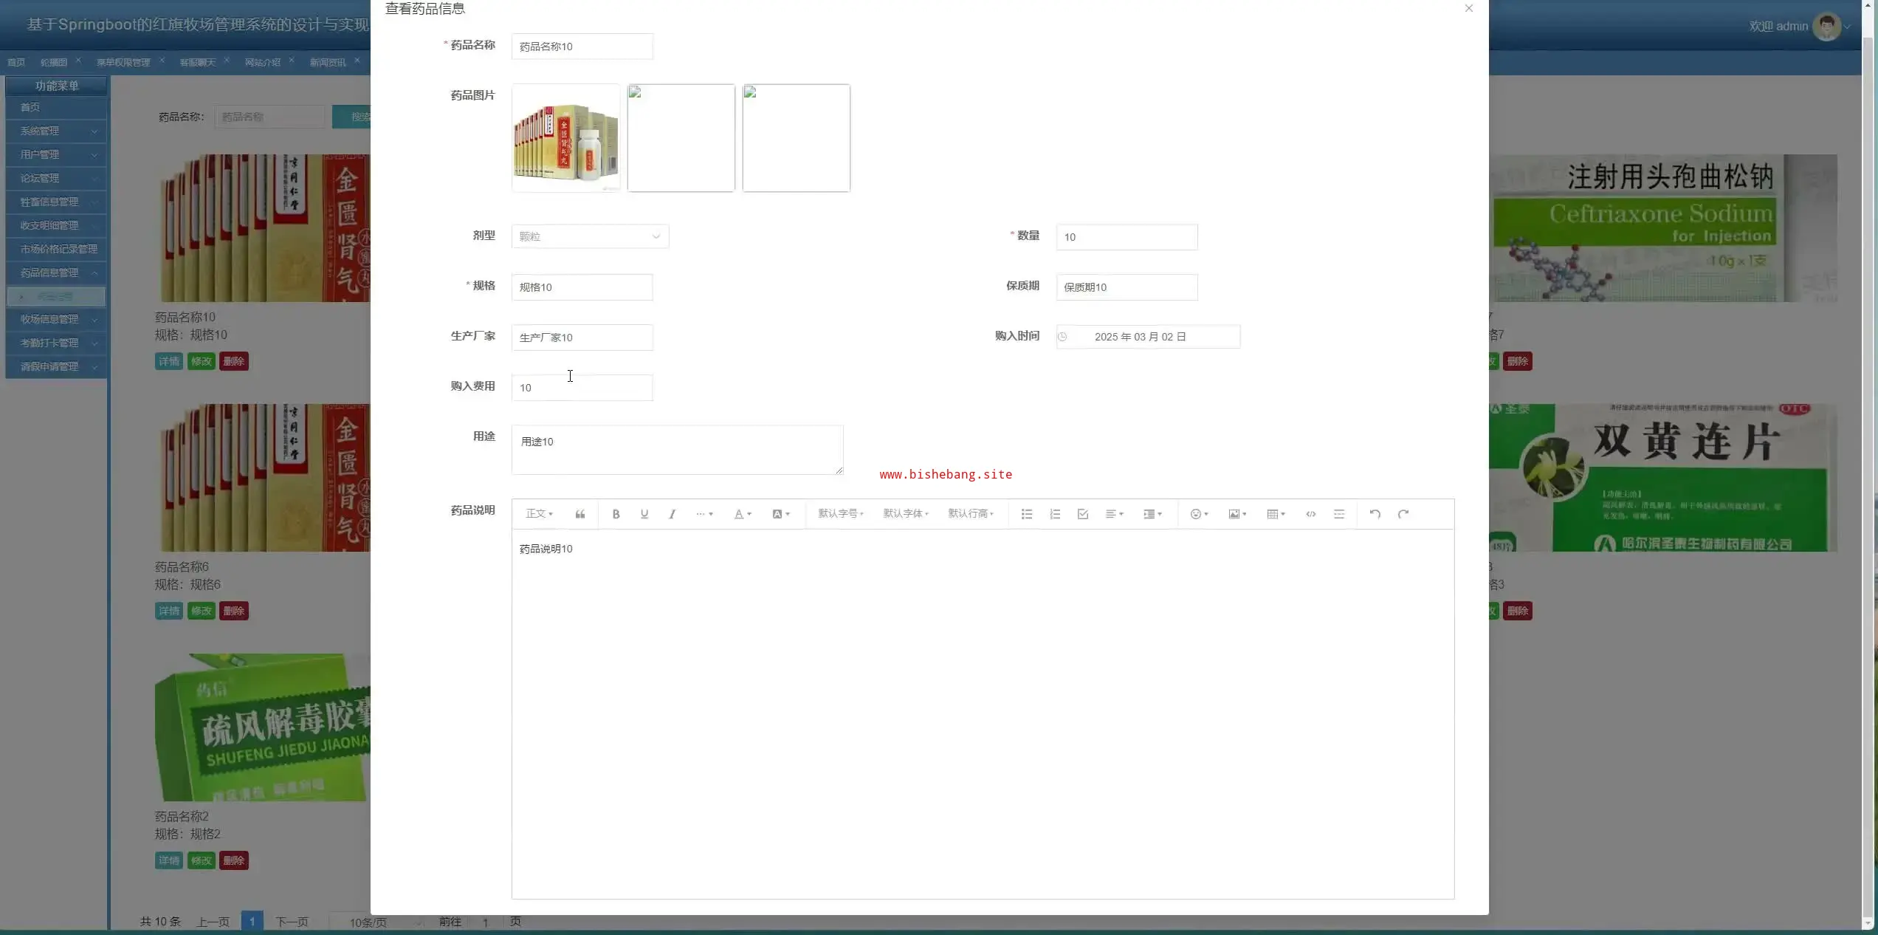Click the 下一页 pagination link
Viewport: 1878px width, 935px height.
click(x=292, y=922)
